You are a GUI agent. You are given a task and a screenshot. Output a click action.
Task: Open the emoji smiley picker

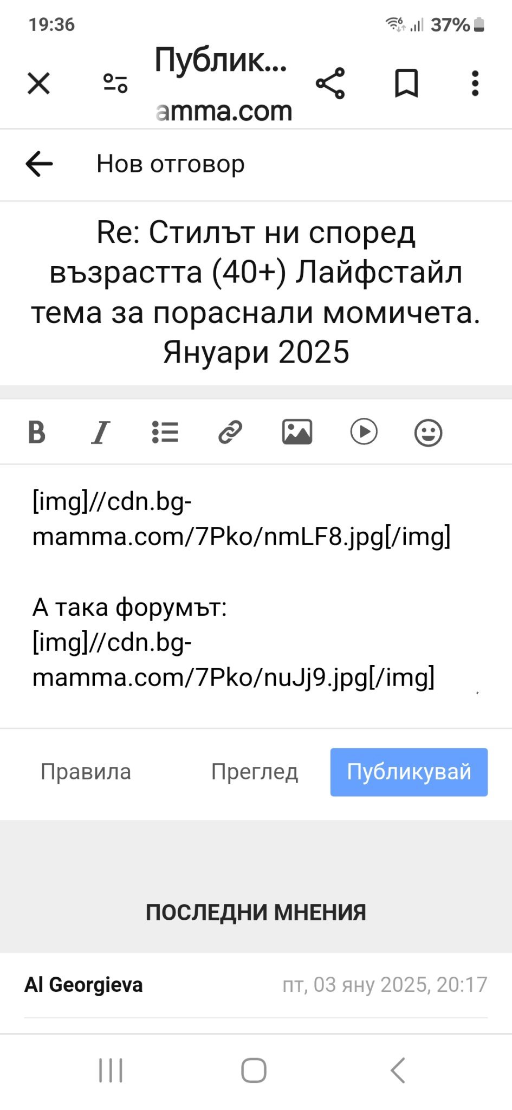pyautogui.click(x=428, y=433)
